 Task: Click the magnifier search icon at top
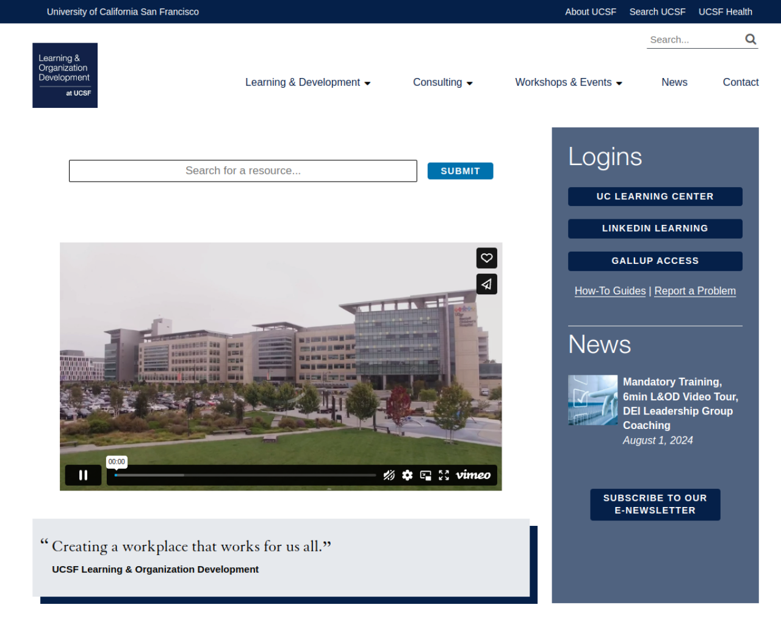750,40
